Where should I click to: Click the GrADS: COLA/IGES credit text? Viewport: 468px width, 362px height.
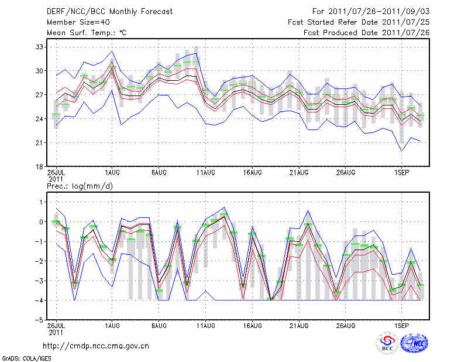coord(26,357)
